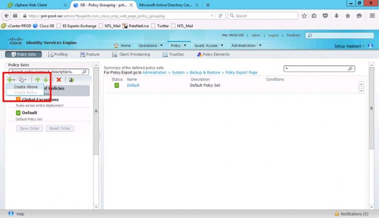Click the Reset Order button
The image size is (379, 218).
coord(60,128)
